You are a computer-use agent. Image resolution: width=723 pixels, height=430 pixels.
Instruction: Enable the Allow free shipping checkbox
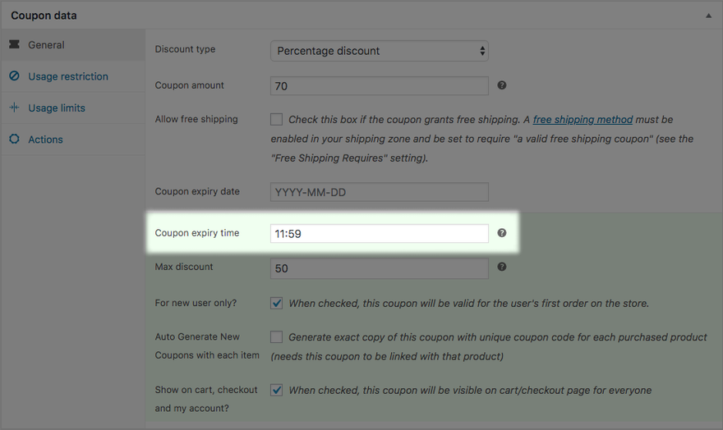point(277,120)
